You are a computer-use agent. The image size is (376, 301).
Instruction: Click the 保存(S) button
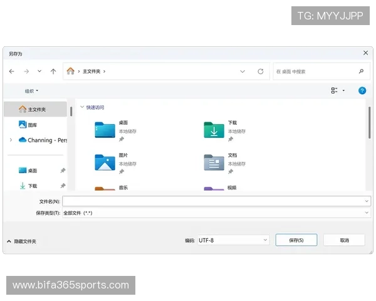pos(296,240)
